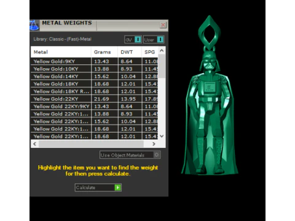Click the table scroll up arrow
The height and width of the screenshot is (221, 295).
pyautogui.click(x=162, y=50)
